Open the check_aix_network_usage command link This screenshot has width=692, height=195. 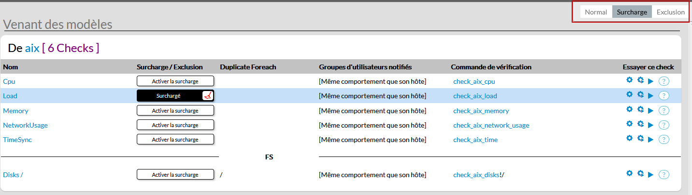pos(491,125)
